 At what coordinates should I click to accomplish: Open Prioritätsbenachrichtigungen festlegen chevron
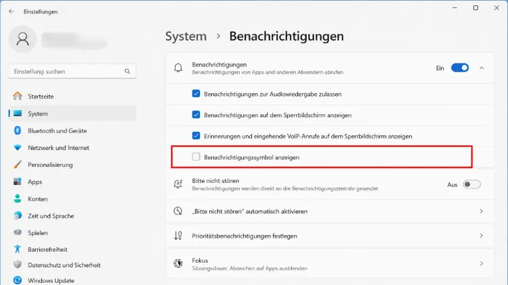tap(482, 236)
